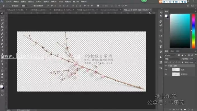Viewport: 197px width, 111px height.
Task: Select the Hand tool
Action: coord(2,74)
